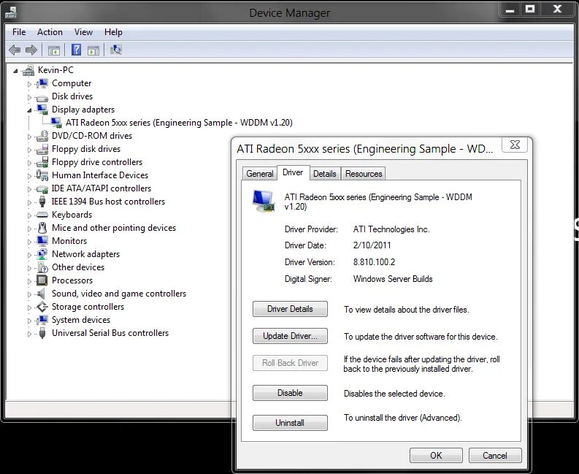This screenshot has height=474, width=579.
Task: Switch to the Details tab
Action: [x=325, y=174]
